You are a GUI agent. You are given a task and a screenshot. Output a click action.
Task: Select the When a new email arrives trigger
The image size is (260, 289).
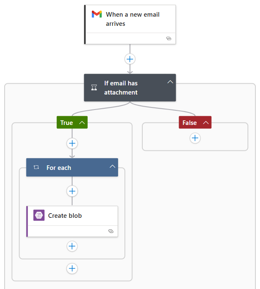click(133, 19)
